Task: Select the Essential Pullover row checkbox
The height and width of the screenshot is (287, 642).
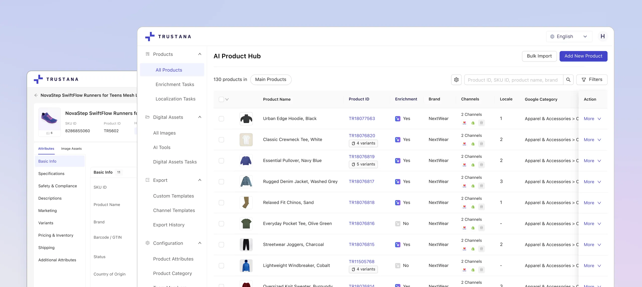Action: point(221,161)
